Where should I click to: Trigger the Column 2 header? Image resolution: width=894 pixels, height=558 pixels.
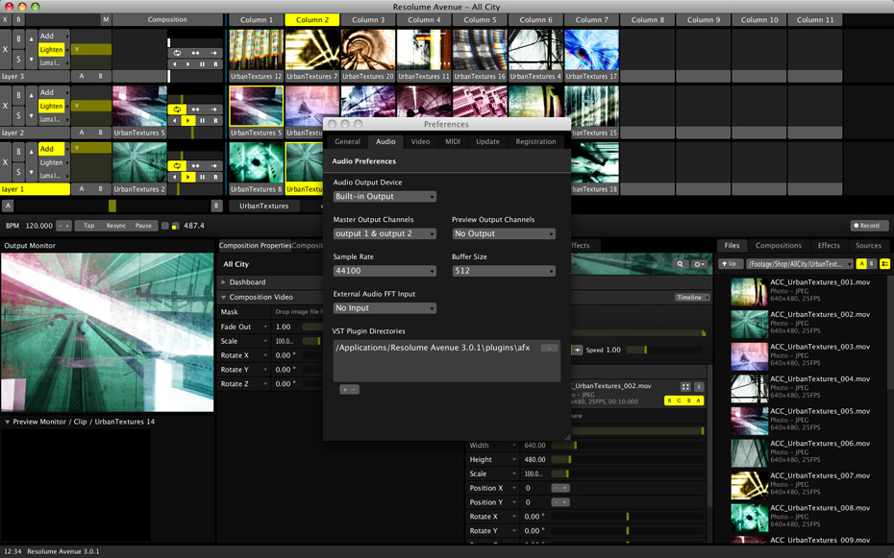pyautogui.click(x=311, y=20)
